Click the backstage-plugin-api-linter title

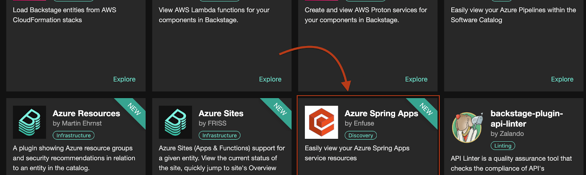click(527, 118)
